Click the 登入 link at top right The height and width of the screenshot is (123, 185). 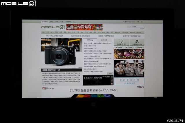(x=142, y=22)
